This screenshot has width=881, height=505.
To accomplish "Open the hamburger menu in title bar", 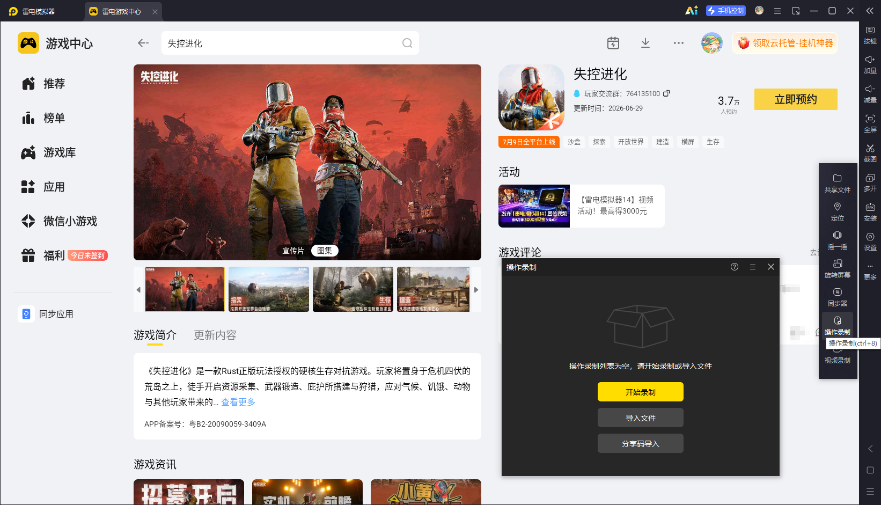I will pos(777,11).
